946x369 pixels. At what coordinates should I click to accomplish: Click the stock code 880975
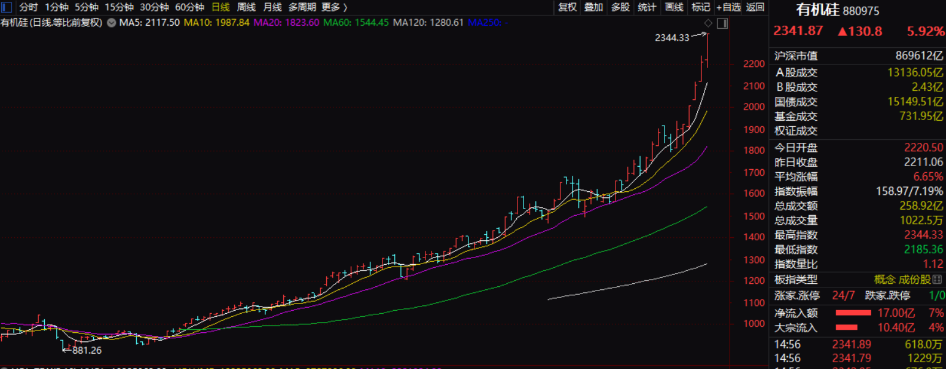(x=861, y=11)
